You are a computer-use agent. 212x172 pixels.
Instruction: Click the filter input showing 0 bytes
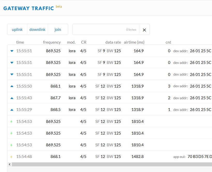click(x=106, y=30)
